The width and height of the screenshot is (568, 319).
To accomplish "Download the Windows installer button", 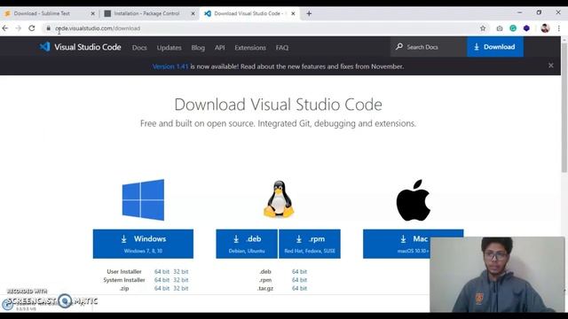I will click(x=143, y=244).
